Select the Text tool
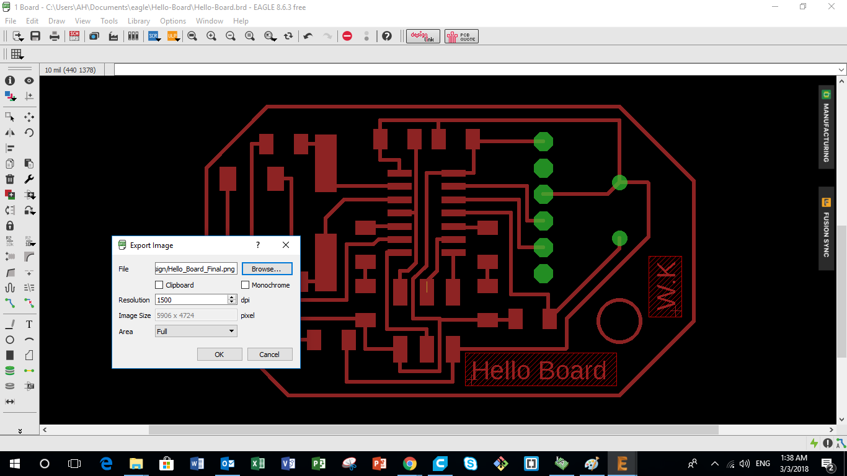This screenshot has width=847, height=476. (x=29, y=324)
